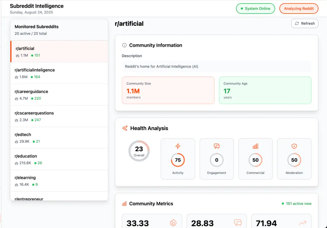Select the r/edtech subreddit entry
Viewport: 327px width, 228px height.
[x=59, y=138]
